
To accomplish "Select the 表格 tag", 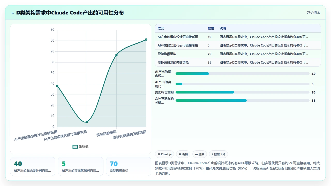I will pyautogui.click(x=183, y=154).
